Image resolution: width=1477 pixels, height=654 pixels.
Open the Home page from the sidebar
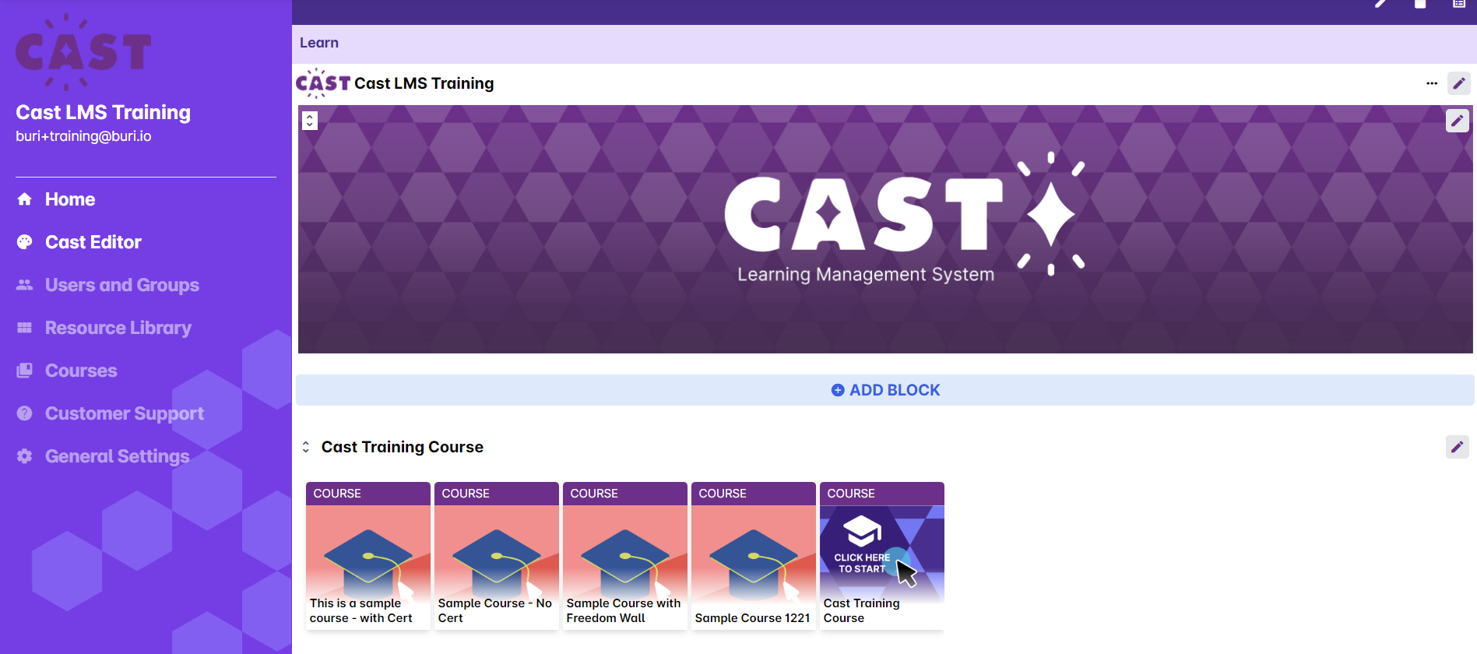pos(69,199)
